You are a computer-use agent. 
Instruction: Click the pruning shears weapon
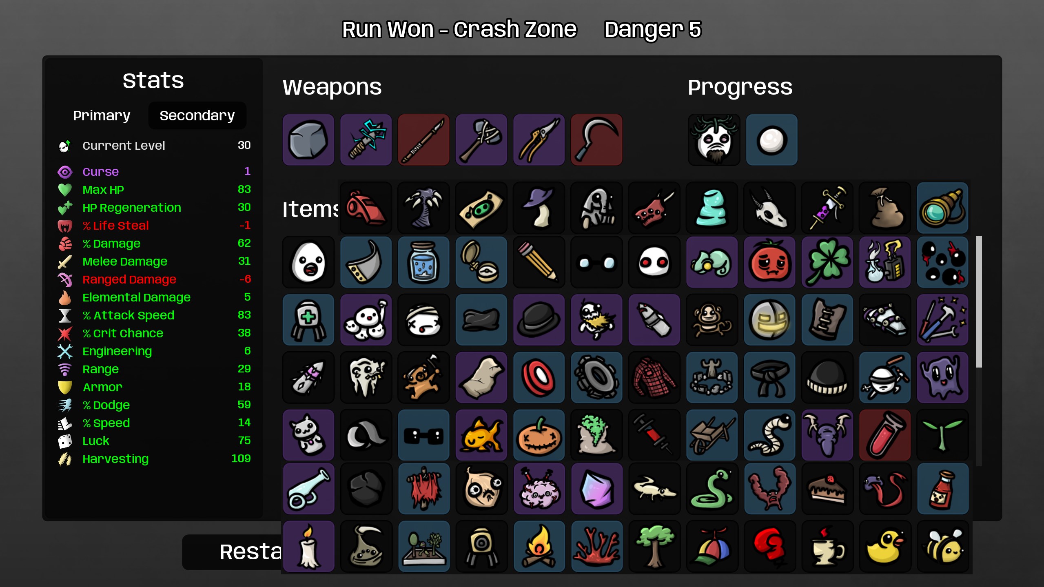539,140
